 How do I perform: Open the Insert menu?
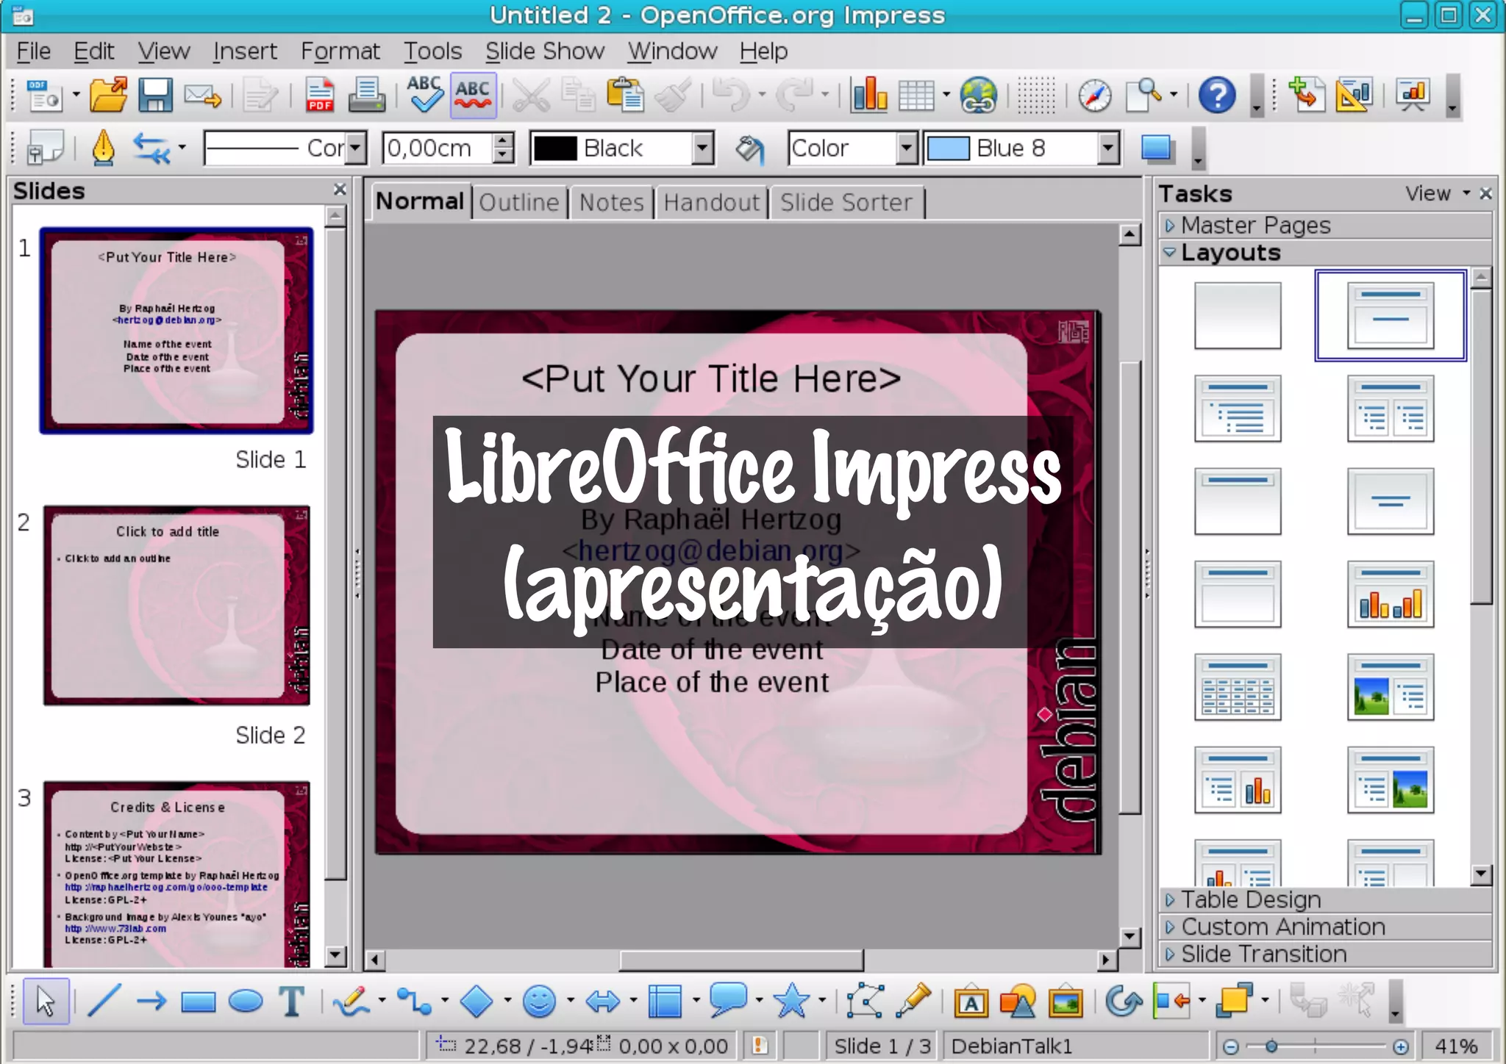click(245, 51)
